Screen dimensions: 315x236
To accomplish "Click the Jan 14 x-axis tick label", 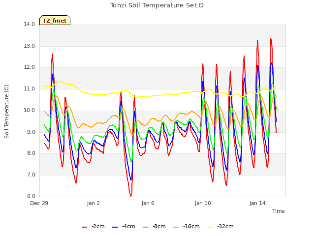I will pyautogui.click(x=257, y=203).
